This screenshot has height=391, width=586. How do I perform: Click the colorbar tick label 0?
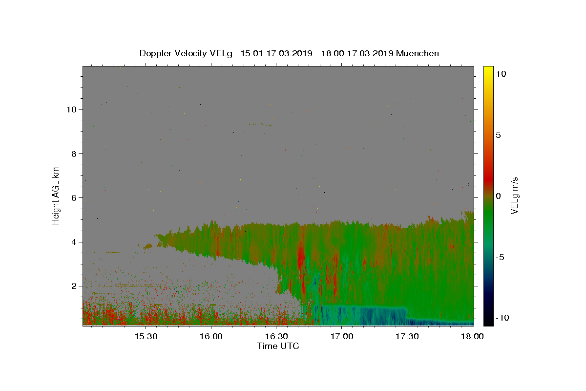coord(498,196)
